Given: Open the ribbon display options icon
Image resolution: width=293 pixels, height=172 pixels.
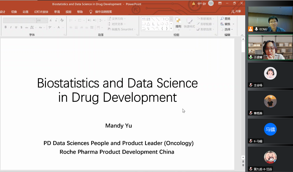Looking at the screenshot, I should [220, 3].
